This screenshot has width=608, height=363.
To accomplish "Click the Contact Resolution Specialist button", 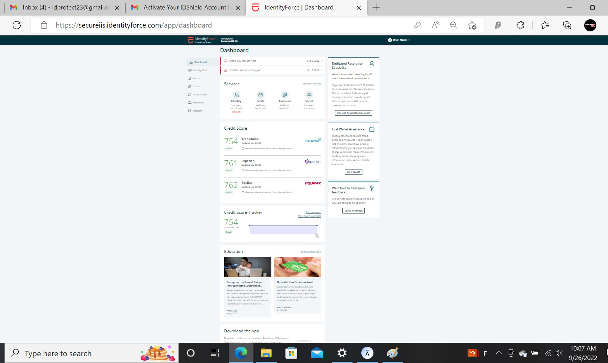I will [353, 113].
